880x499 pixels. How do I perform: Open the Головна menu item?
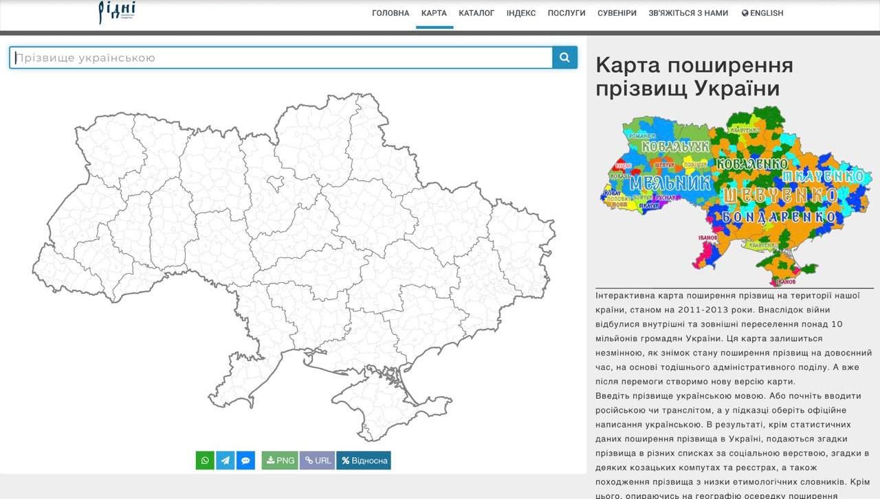390,13
